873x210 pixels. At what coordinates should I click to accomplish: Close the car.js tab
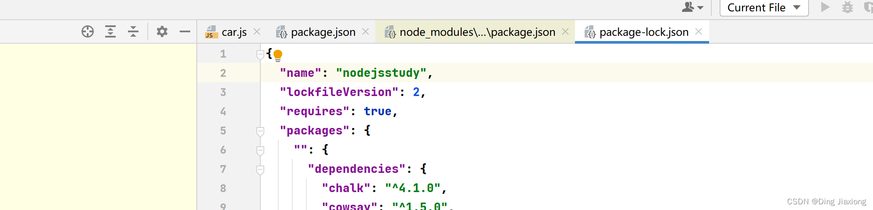coord(257,31)
